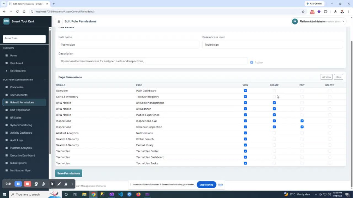Open Chrome from the Windows taskbar

click(94, 194)
